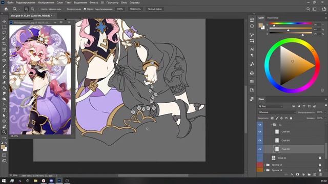This screenshot has height=184, width=328.
Task: Select the Brush tool
Action: pyautogui.click(x=4, y=66)
